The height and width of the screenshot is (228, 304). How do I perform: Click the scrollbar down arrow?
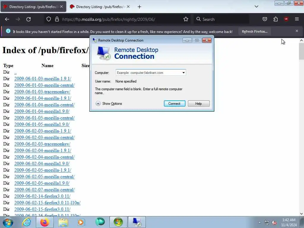click(x=301, y=214)
